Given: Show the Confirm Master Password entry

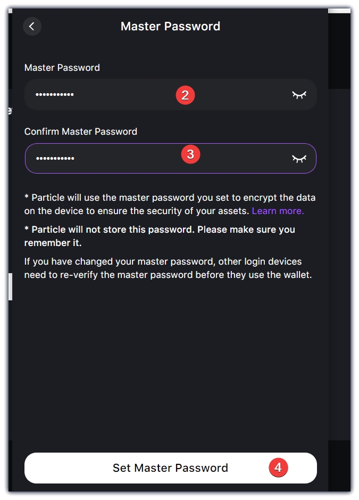Looking at the screenshot, I should point(299,158).
